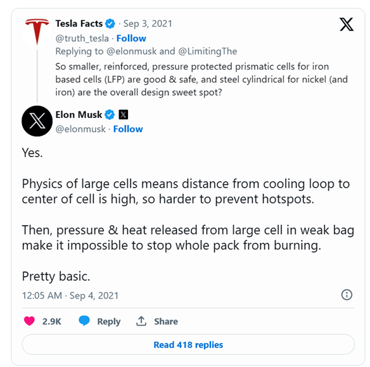Click the Elon Musk display name
370x367 pixels.
[x=79, y=115]
